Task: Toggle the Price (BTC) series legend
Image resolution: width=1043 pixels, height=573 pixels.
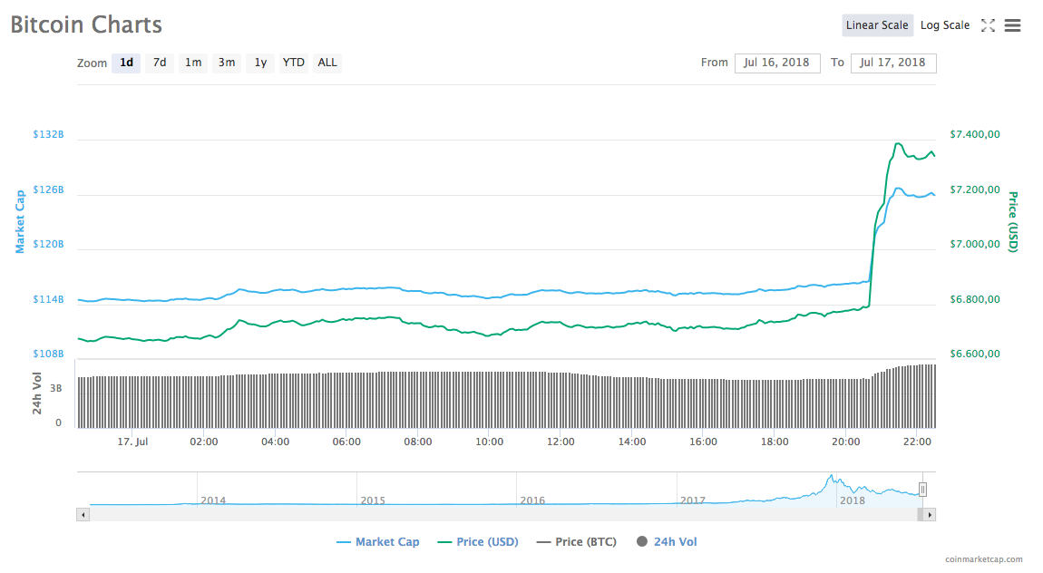Action: [577, 542]
